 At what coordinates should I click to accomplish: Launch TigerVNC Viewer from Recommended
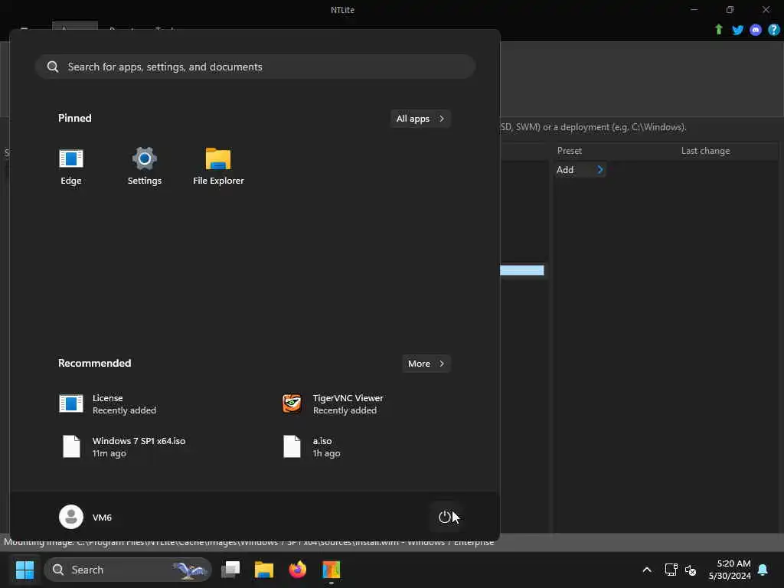coord(332,404)
